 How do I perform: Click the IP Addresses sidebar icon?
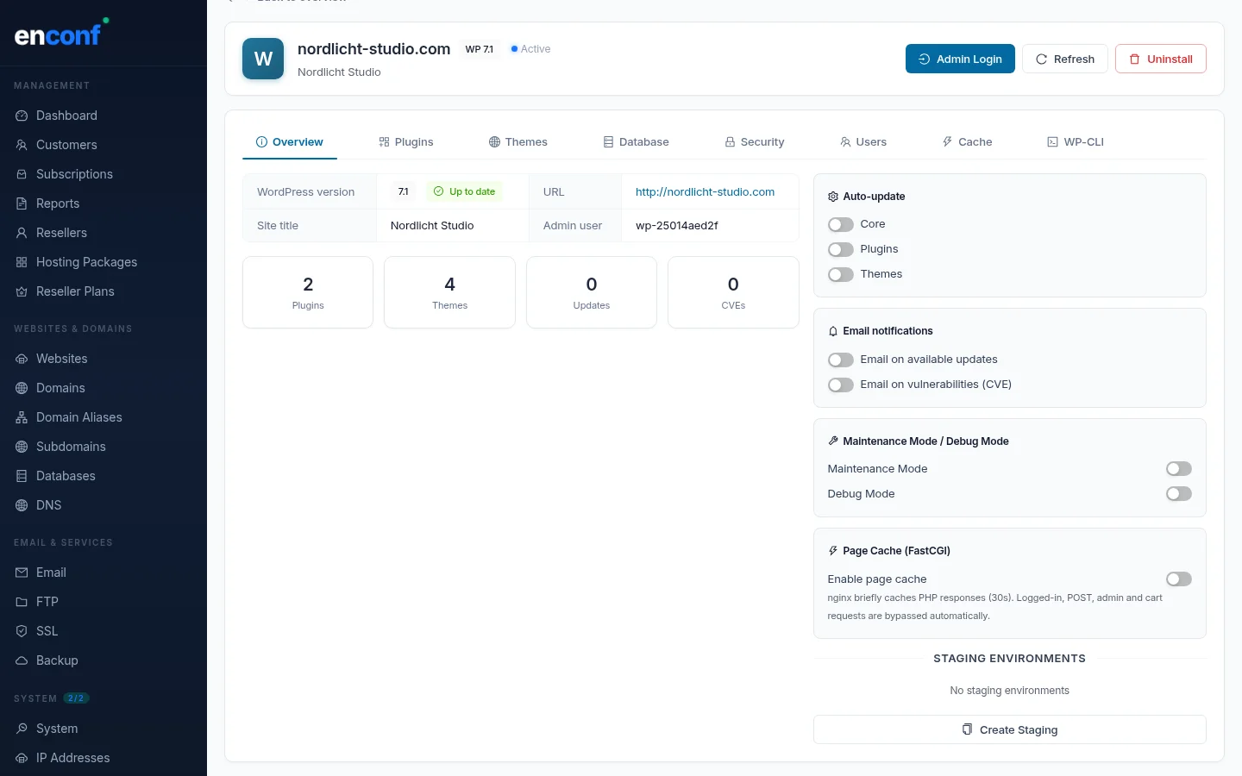(x=22, y=758)
